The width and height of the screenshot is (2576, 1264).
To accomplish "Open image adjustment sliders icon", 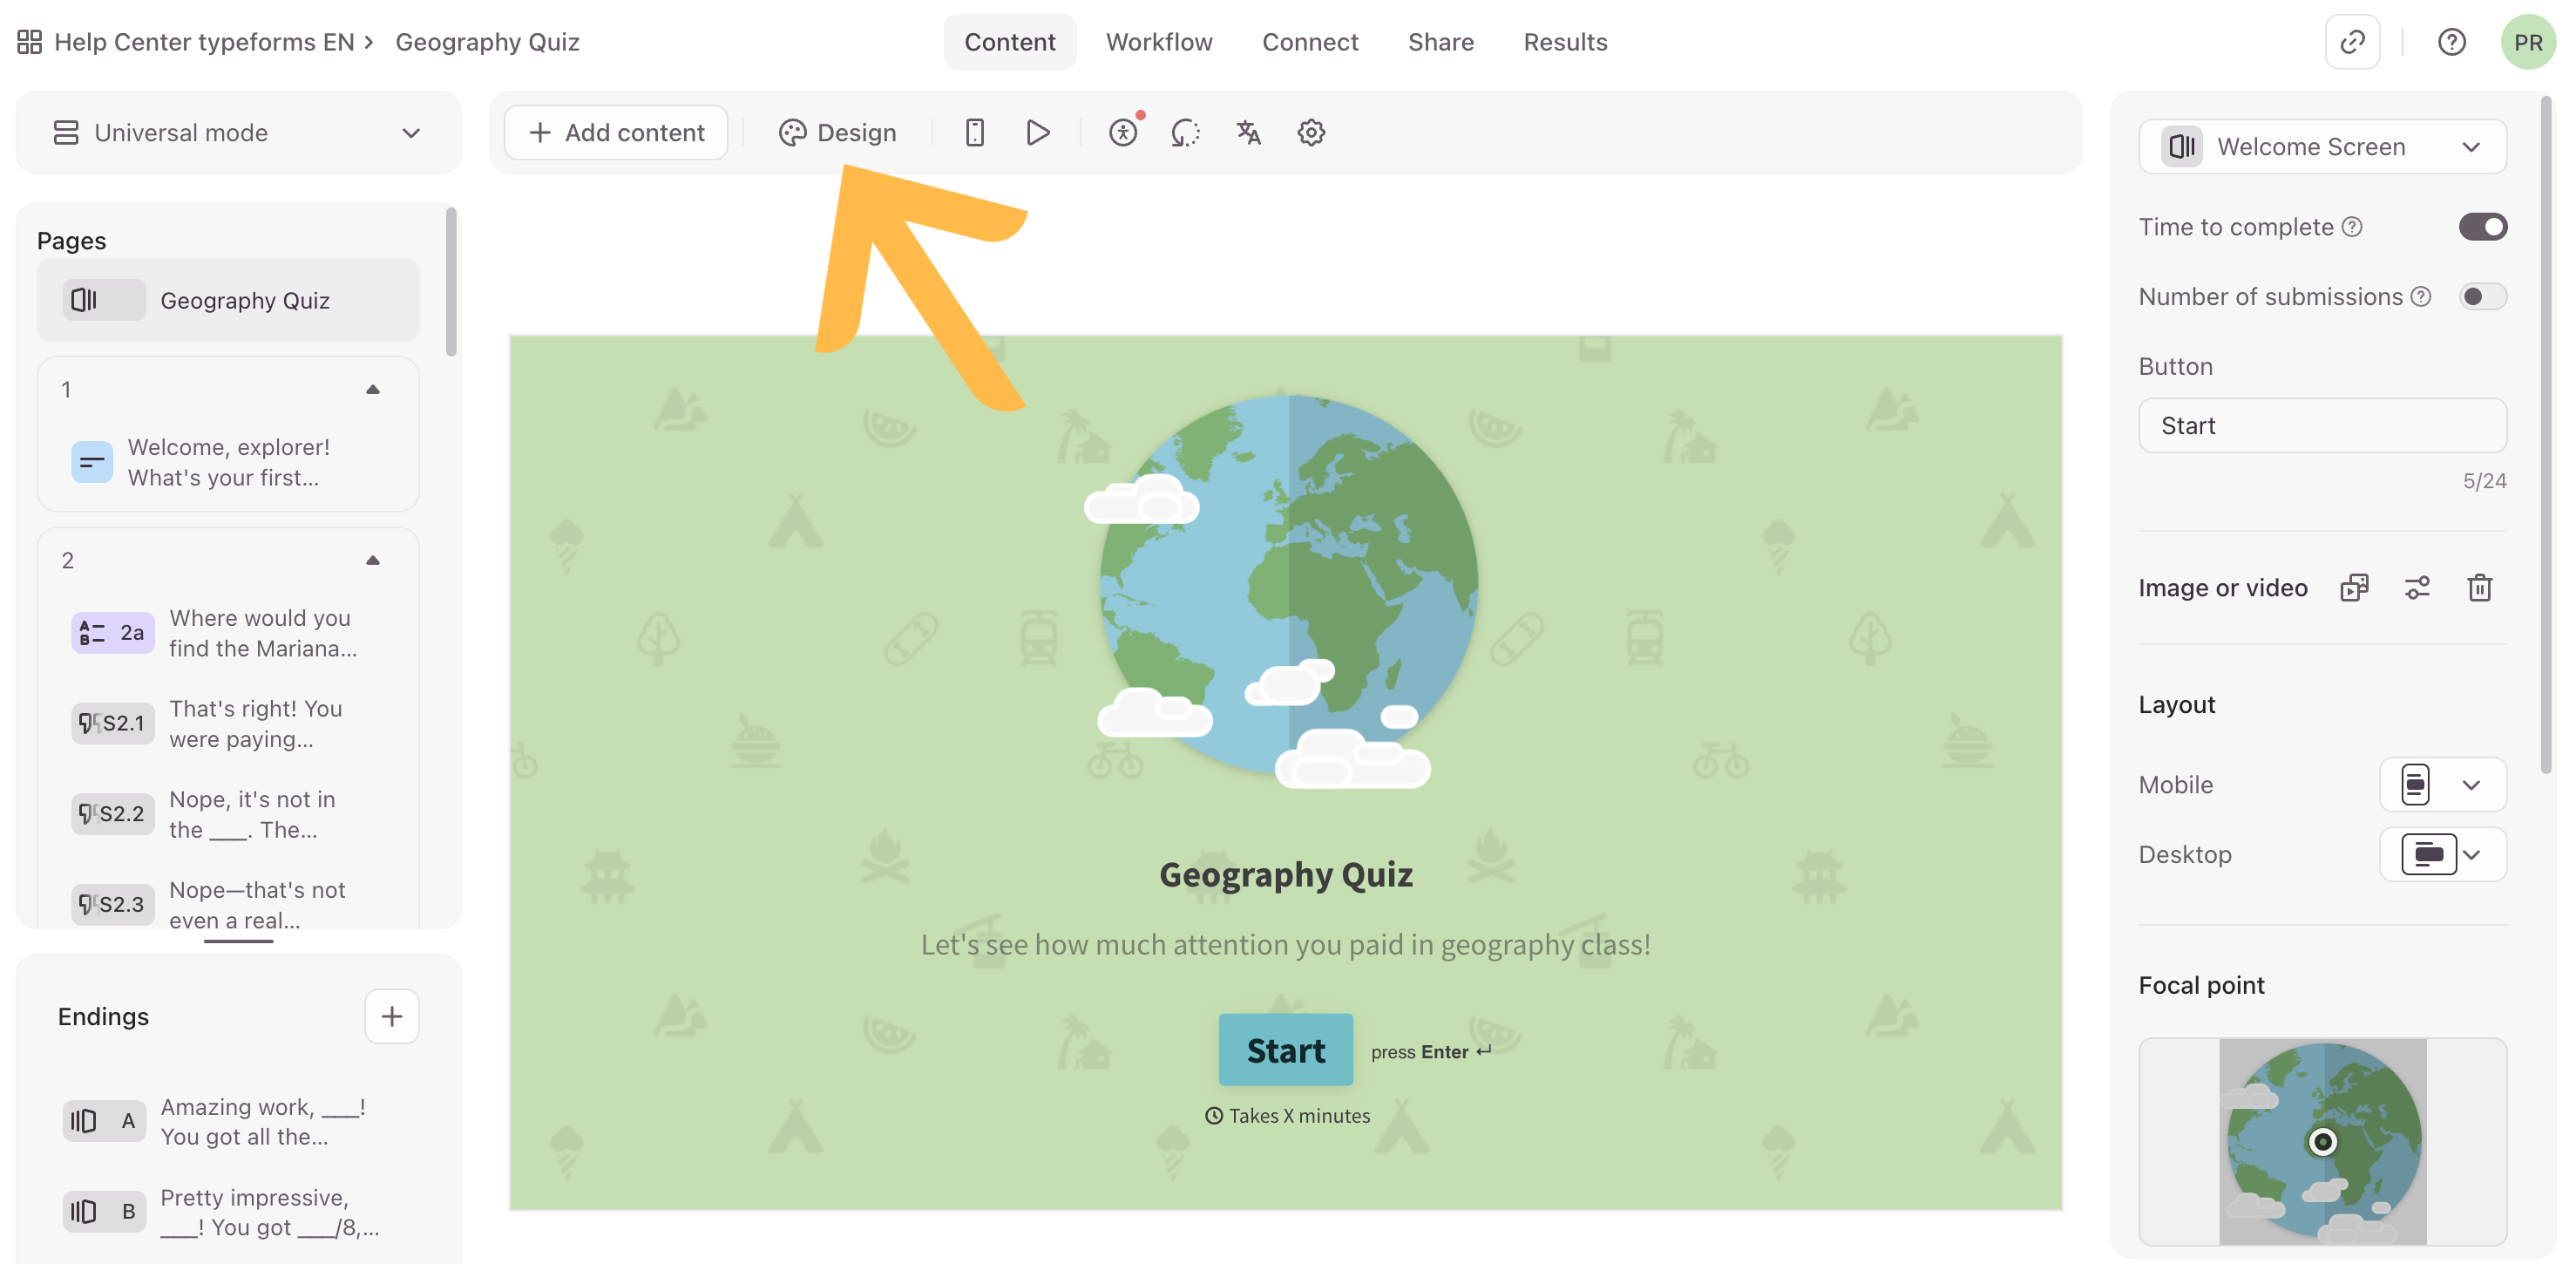I will point(2417,588).
